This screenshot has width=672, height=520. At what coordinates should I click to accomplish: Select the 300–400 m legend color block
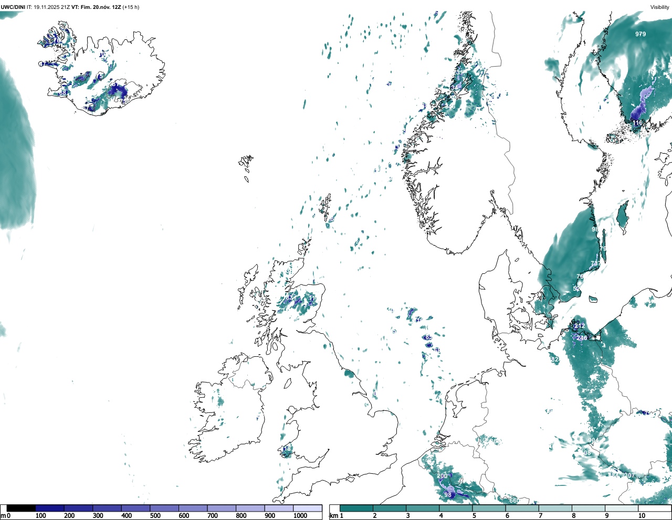pos(107,508)
